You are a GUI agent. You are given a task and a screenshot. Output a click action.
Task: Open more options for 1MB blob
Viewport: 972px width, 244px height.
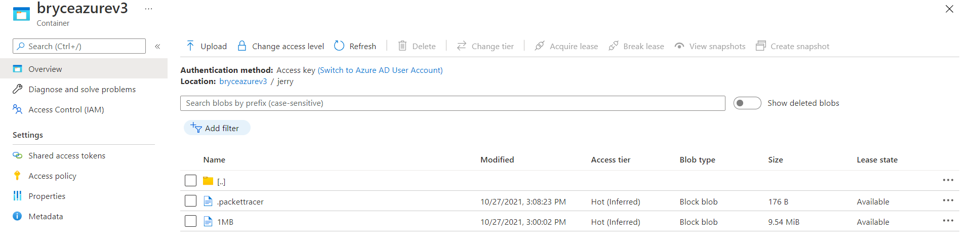point(948,221)
